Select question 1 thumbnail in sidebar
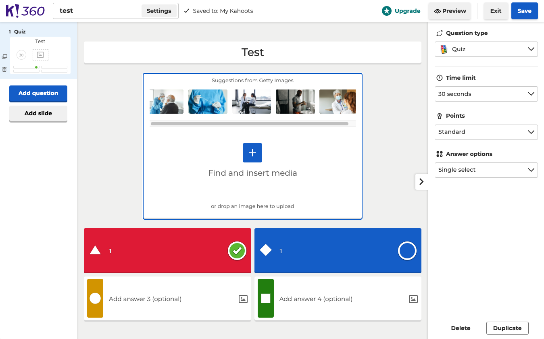The image size is (544, 339). point(40,56)
